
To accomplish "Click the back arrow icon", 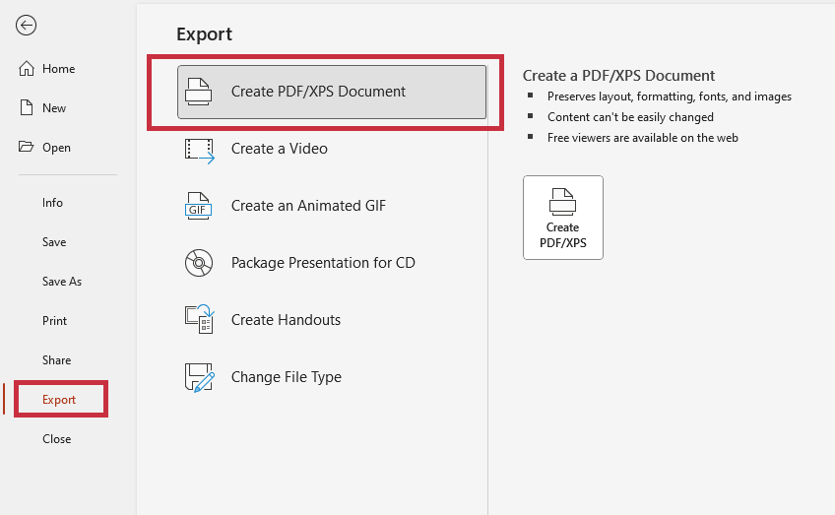I will pyautogui.click(x=26, y=26).
